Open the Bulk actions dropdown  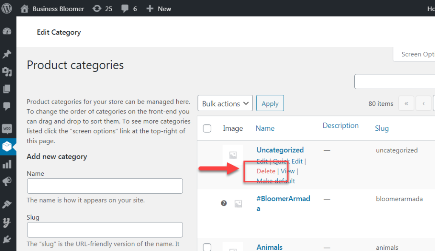click(x=225, y=103)
